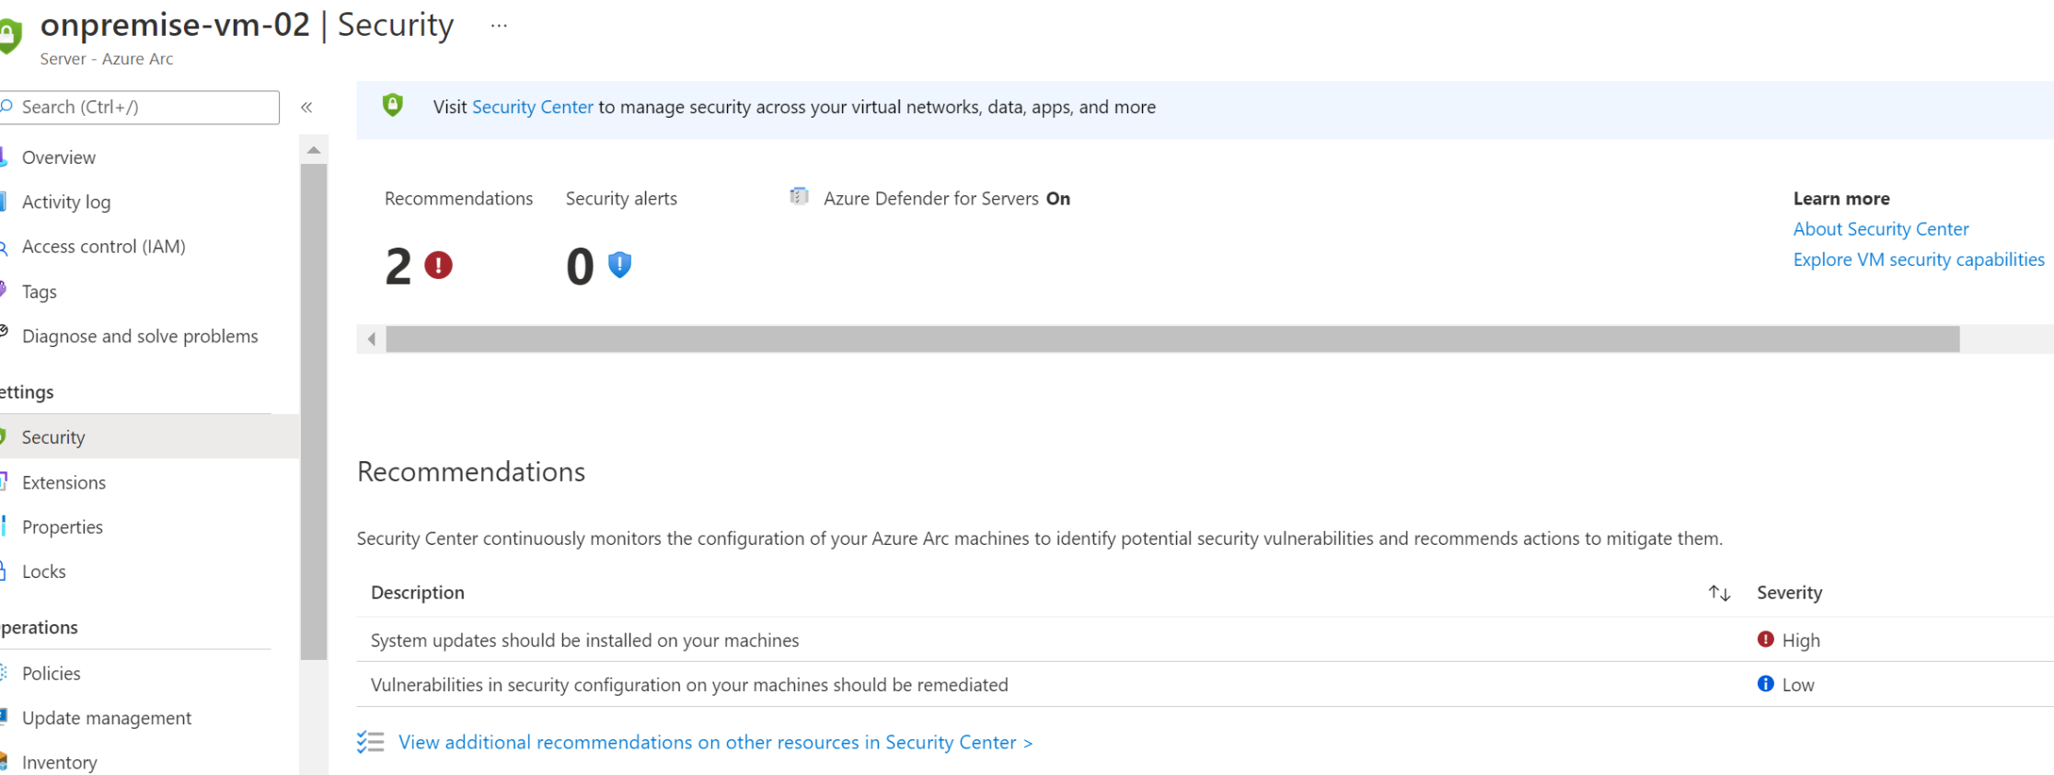This screenshot has width=2054, height=775.
Task: Click the Low severity label
Action: click(x=1798, y=685)
